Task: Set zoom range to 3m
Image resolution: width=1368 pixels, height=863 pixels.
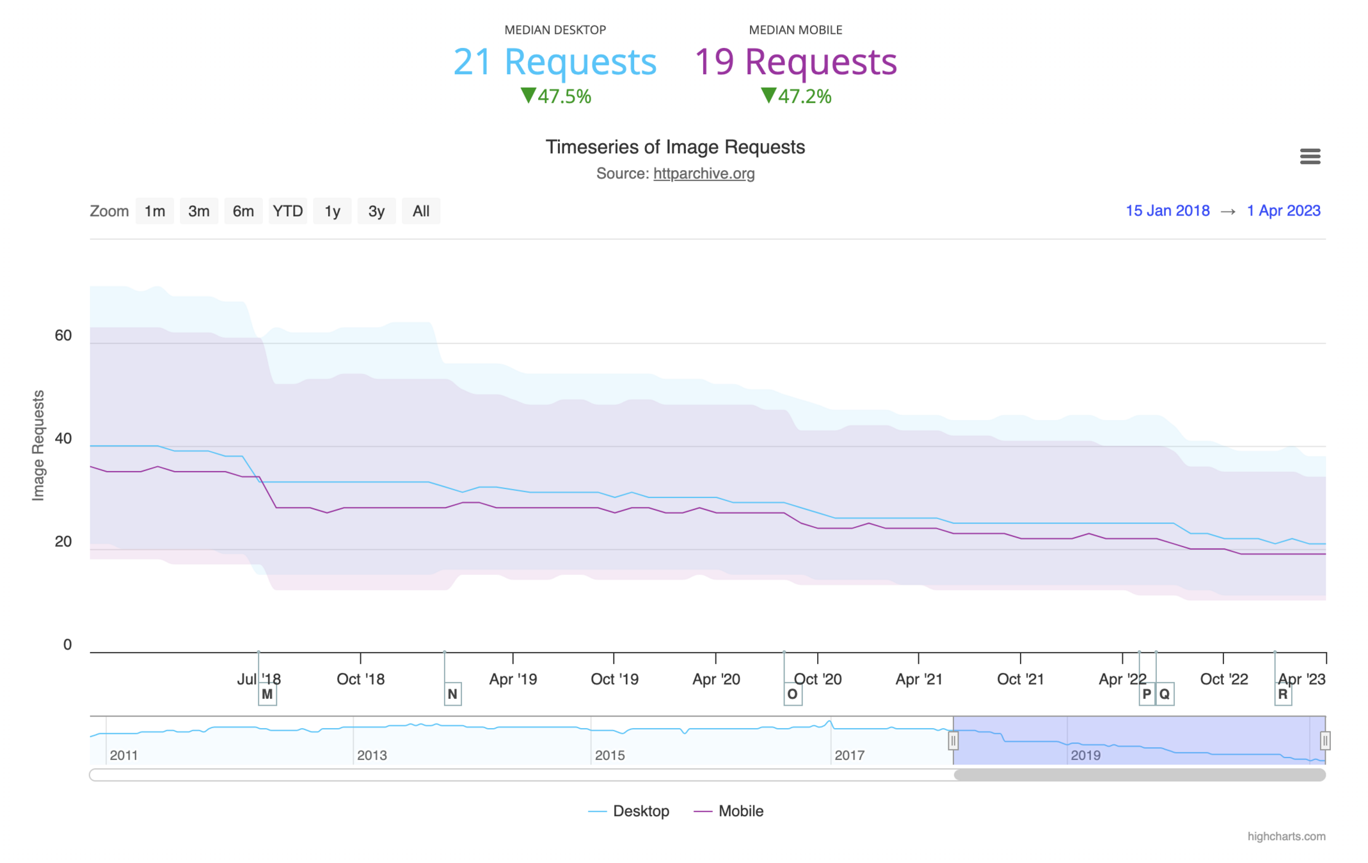Action: tap(198, 212)
